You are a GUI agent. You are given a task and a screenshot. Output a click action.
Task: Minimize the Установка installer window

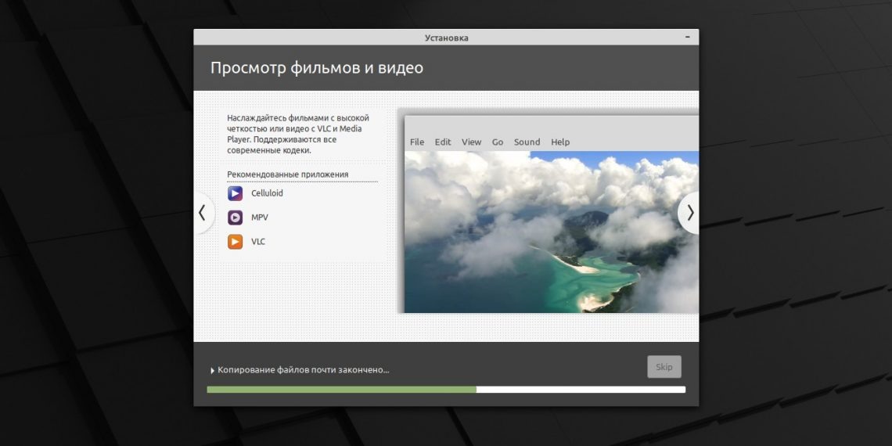click(688, 37)
